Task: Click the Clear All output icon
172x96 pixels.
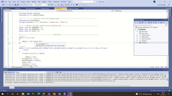Action: [57, 72]
